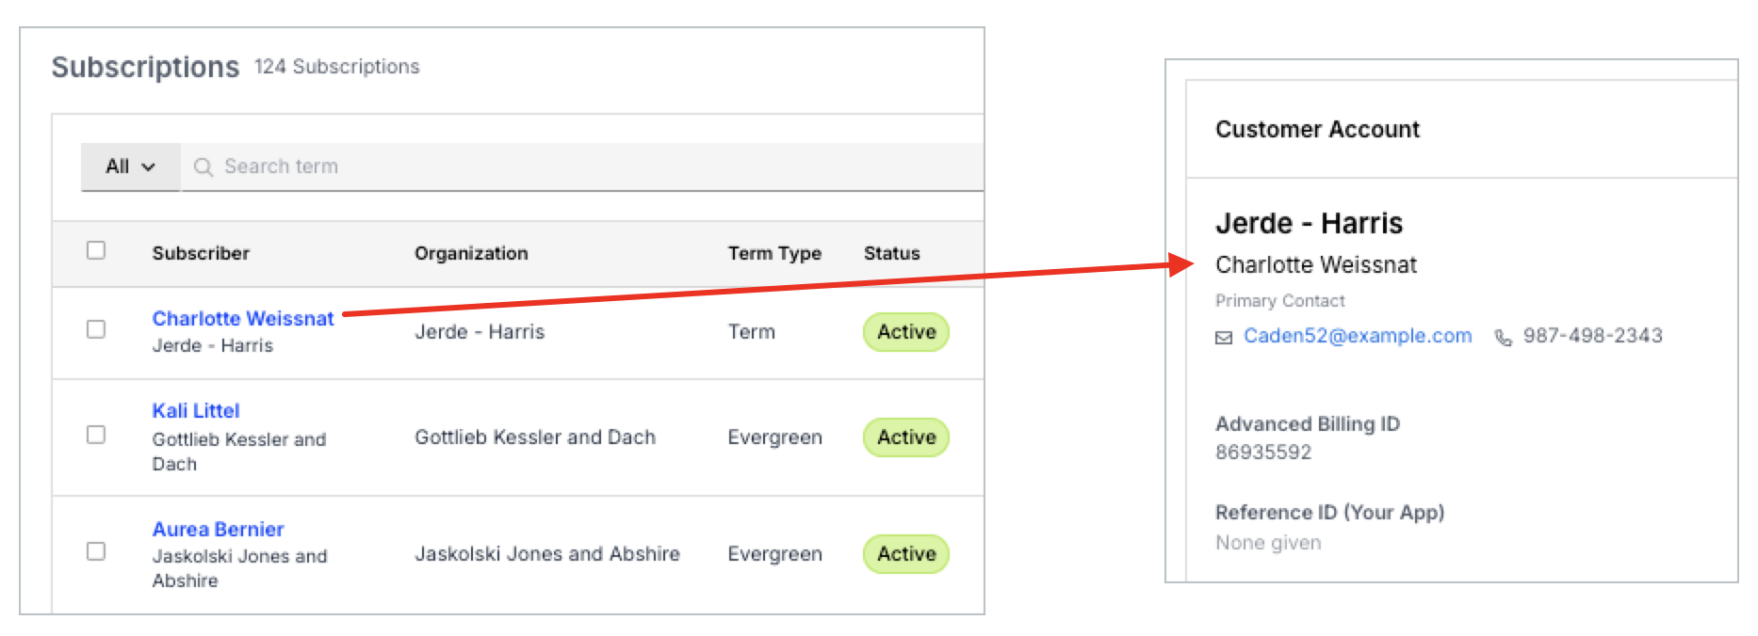Click the Caden52@example.com email link
This screenshot has width=1758, height=636.
pyautogui.click(x=1358, y=336)
